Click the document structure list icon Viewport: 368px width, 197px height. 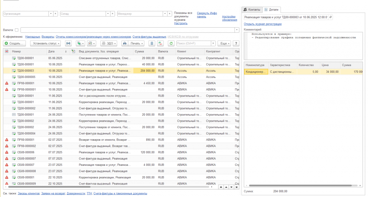(x=152, y=43)
